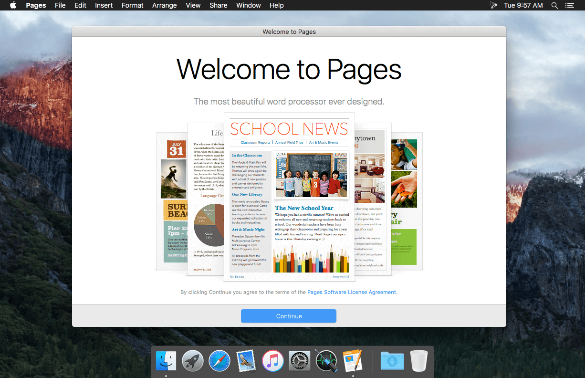Image resolution: width=585 pixels, height=378 pixels.
Task: Click the real estate flyer template preview
Action: tap(373, 199)
